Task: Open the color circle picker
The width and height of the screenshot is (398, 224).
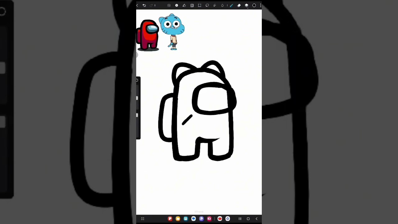Action: pos(254,5)
